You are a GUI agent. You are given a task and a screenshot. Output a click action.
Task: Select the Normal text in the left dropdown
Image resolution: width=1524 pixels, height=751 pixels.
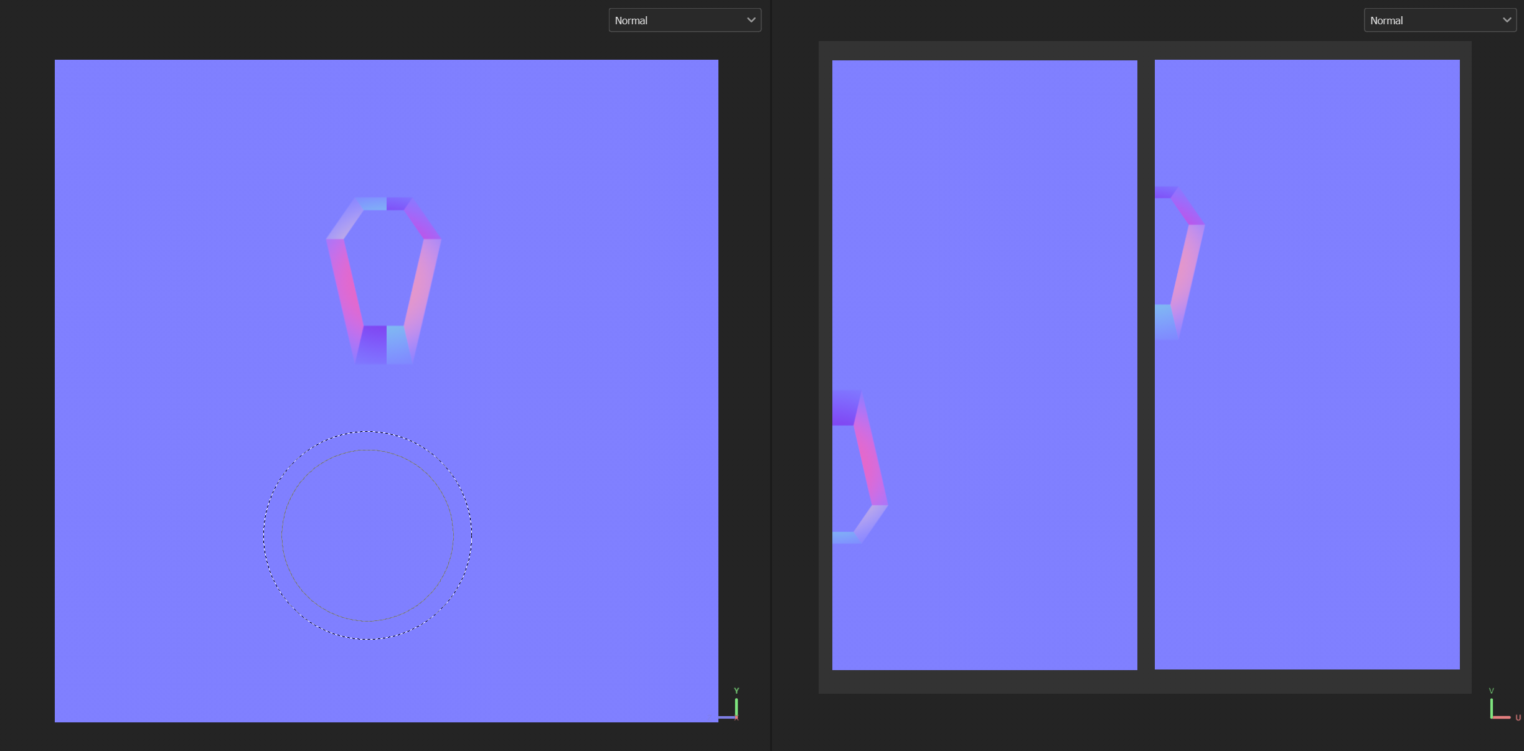(x=631, y=19)
